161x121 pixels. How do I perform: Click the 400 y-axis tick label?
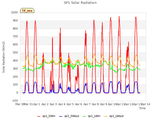[x=15, y=60]
